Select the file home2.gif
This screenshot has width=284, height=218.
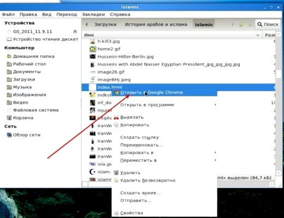click(109, 49)
